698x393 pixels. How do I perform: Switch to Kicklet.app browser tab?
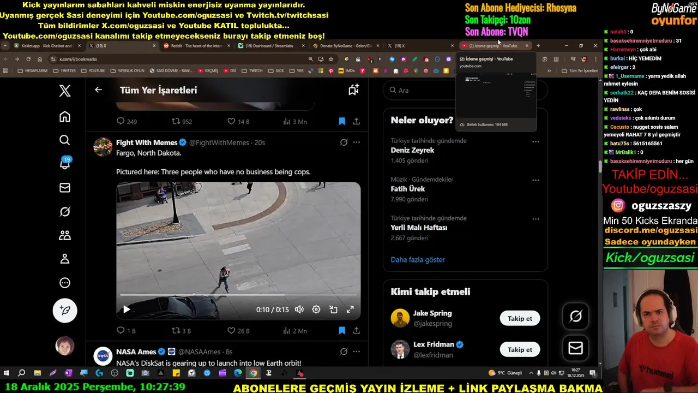pos(47,46)
